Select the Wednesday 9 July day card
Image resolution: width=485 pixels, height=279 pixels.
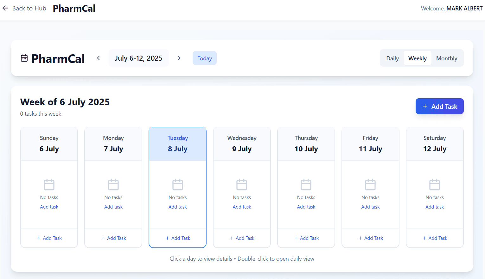click(x=242, y=144)
